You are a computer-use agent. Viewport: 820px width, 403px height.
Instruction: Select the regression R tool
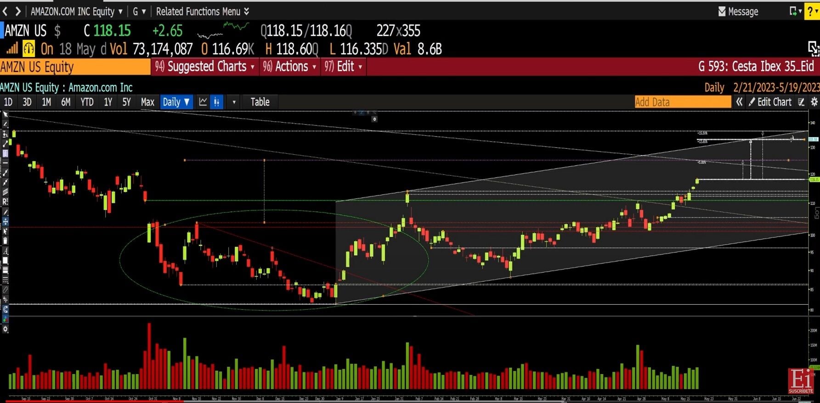pos(5,201)
